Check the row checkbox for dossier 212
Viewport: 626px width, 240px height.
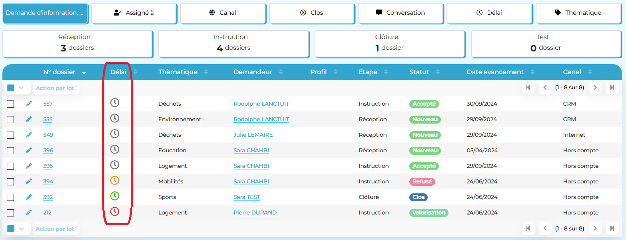pyautogui.click(x=10, y=213)
